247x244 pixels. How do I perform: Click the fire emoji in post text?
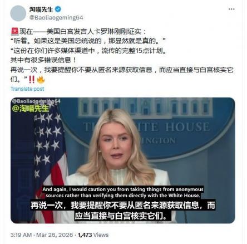point(41,80)
